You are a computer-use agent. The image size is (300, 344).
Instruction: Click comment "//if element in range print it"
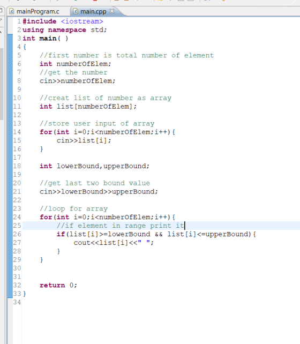coord(120,226)
